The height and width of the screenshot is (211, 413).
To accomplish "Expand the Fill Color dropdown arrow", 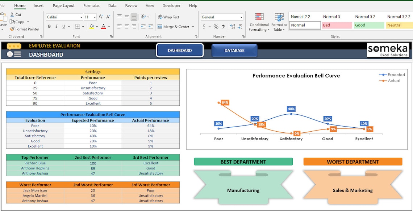I will (97, 26).
